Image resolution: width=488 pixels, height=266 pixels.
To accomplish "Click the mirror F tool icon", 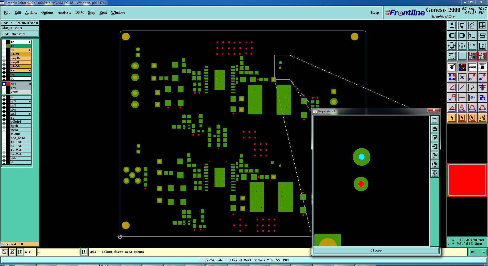I will tap(482, 87).
